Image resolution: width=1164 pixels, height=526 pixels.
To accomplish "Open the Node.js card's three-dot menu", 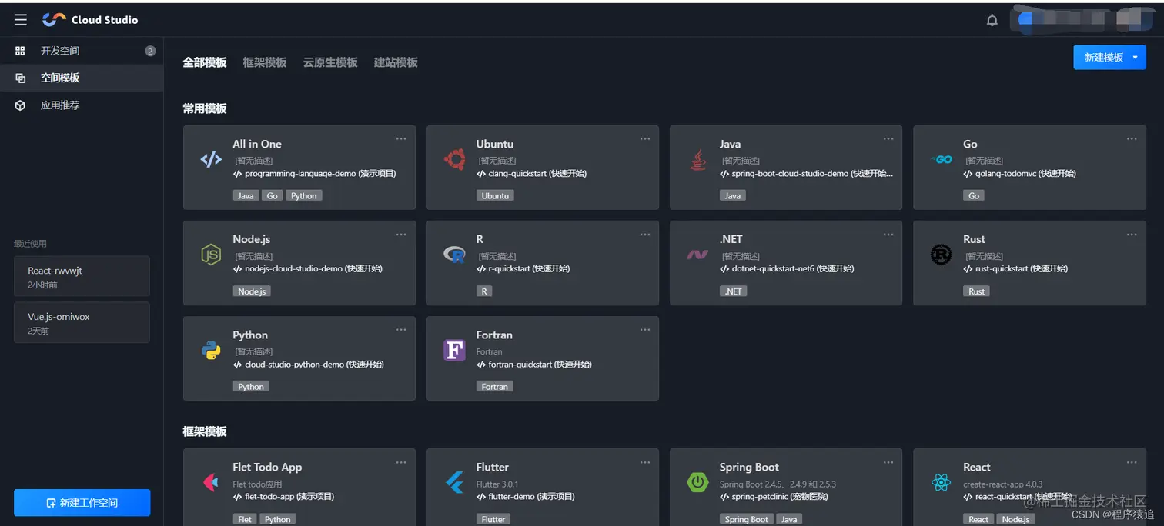I will (x=401, y=235).
